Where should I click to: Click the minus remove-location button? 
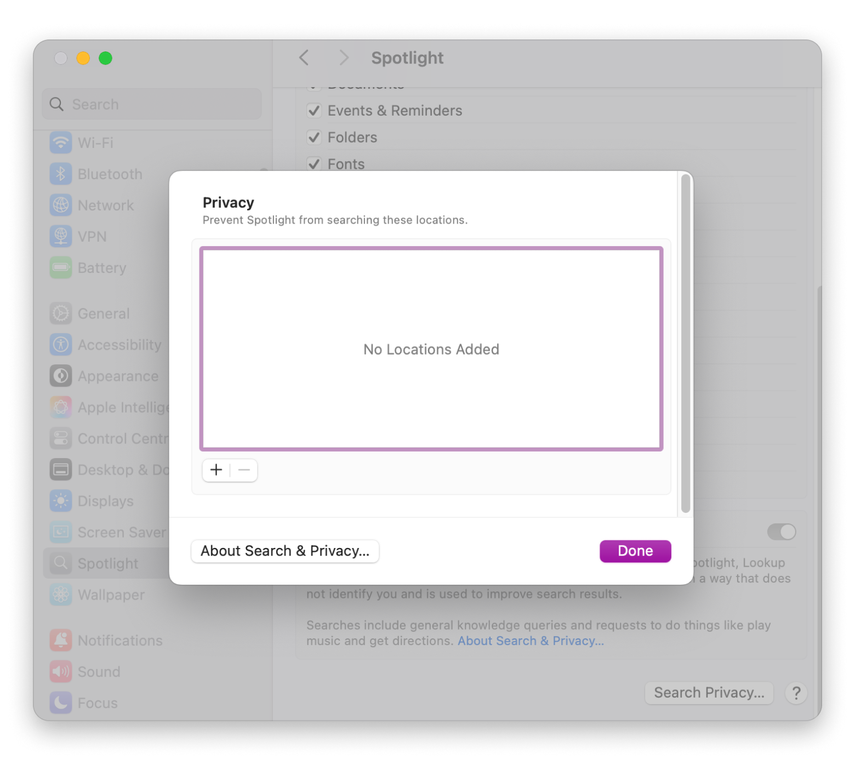click(x=244, y=470)
